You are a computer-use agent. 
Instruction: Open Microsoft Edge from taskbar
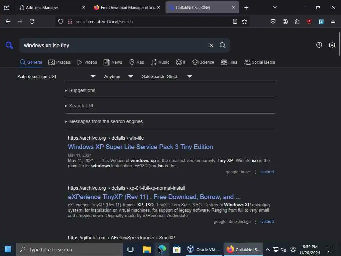tap(162, 249)
